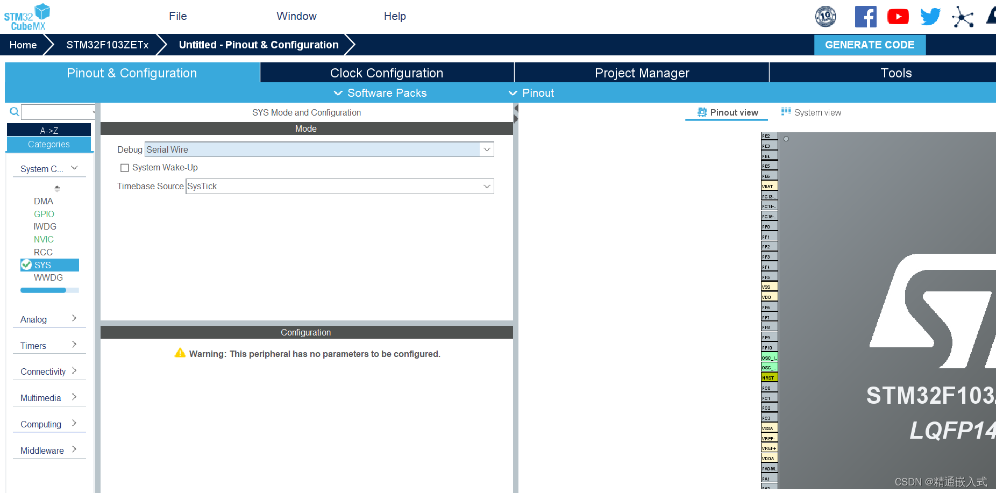Click the Untitled - Pinout & Configuration breadcrumb
This screenshot has height=493, width=996.
coord(259,45)
